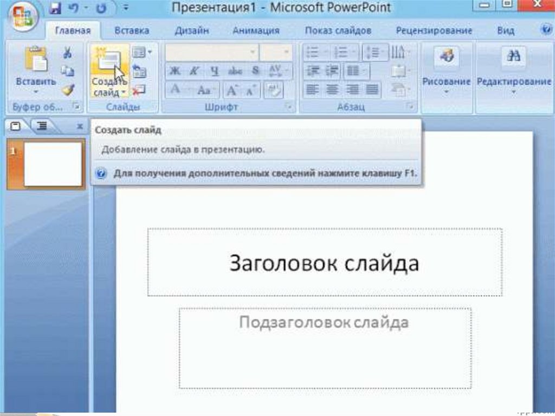Open the line spacing dropdown
Image resolution: width=555 pixels, height=416 pixels.
(375, 53)
